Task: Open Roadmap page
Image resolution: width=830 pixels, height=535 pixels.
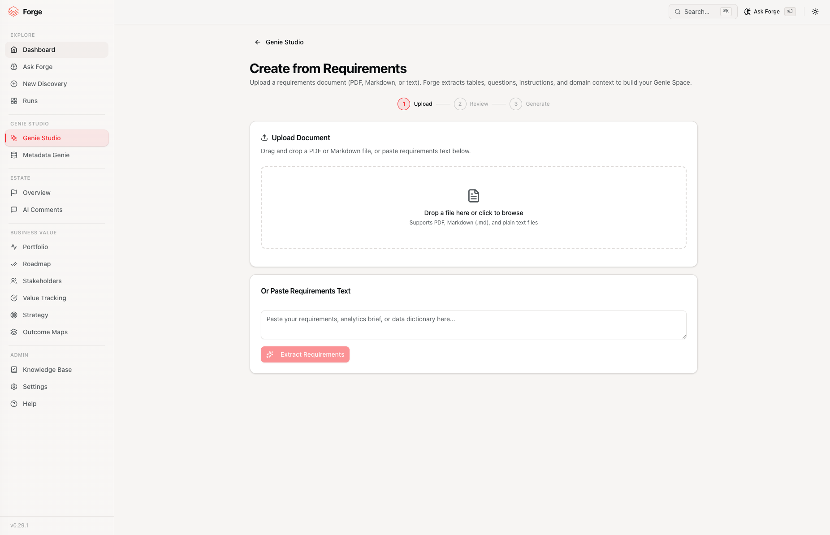Action: click(56, 264)
